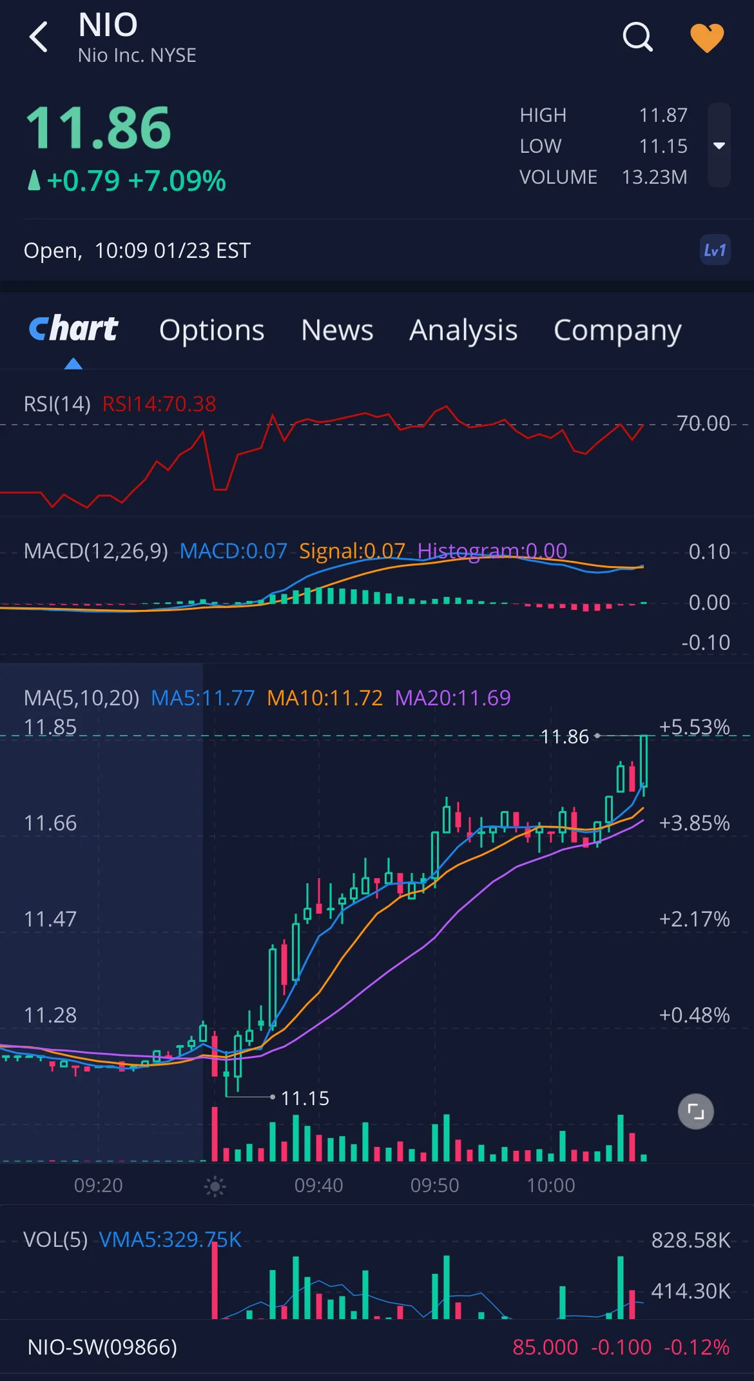
Task: Tap the 11.86 last price
Action: [99, 128]
